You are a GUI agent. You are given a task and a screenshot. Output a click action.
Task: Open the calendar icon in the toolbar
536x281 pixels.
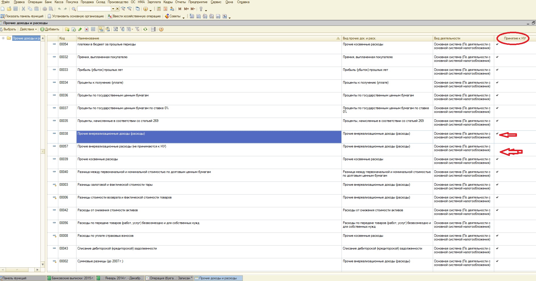point(165,9)
